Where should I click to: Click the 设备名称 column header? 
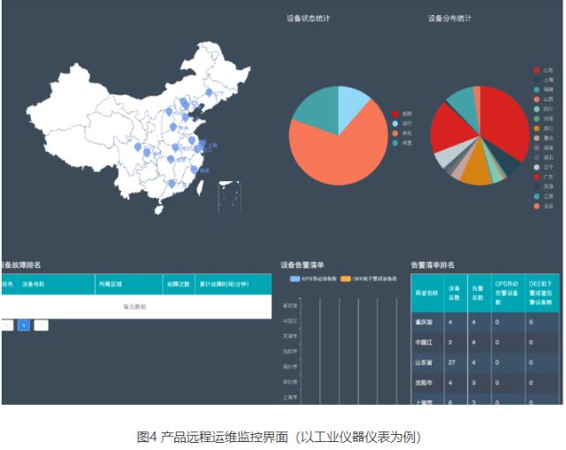tap(34, 284)
